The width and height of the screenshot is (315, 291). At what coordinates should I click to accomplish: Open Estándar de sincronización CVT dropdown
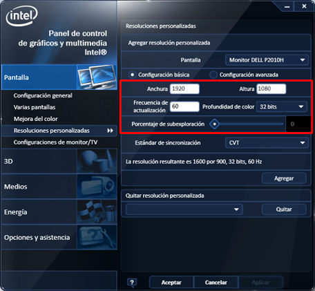[x=267, y=142]
